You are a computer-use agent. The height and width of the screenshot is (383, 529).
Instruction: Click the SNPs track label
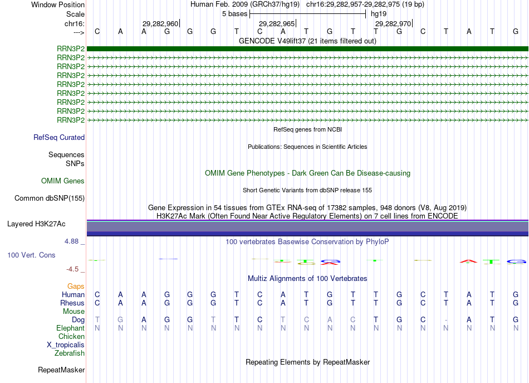[x=75, y=163]
